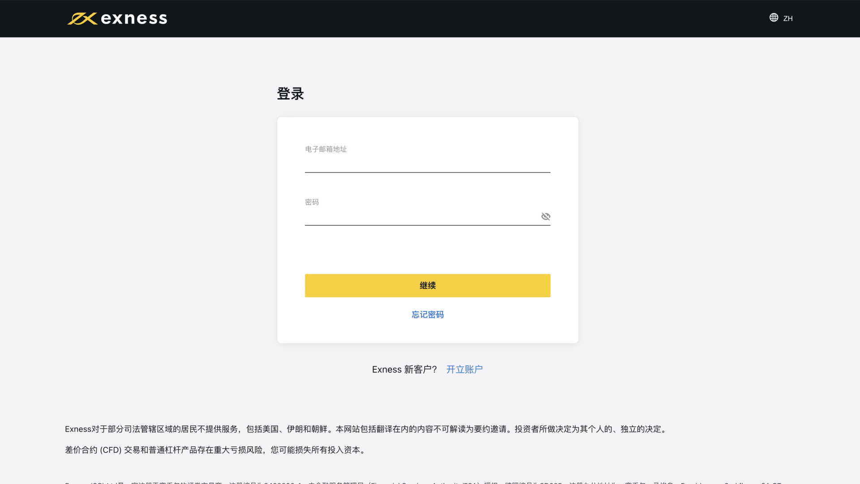The image size is (860, 484).
Task: Toggle password visibility eye icon
Action: [545, 216]
